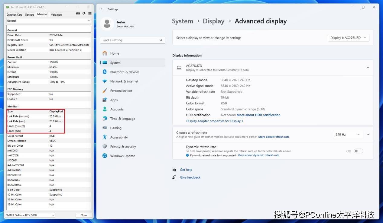Click the Minimum power limit value 69.4%
The width and height of the screenshot is (383, 223).
[x=53, y=67]
